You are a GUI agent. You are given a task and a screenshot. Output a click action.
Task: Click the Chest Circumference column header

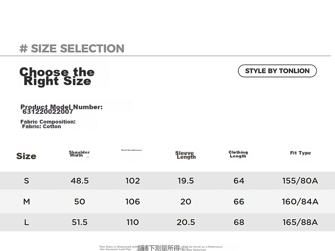pos(131,150)
